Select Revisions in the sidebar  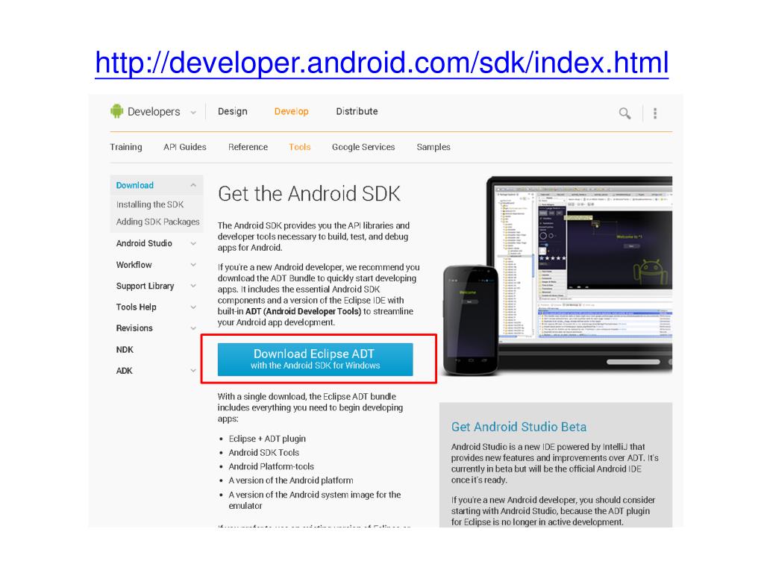[134, 328]
